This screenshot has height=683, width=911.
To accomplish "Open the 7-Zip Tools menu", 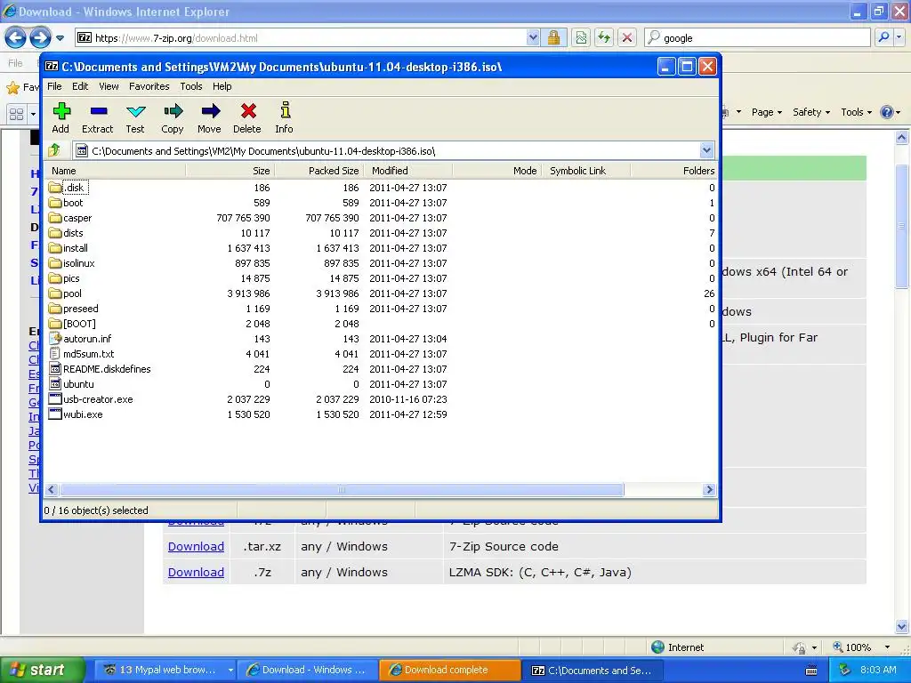I will pos(191,86).
